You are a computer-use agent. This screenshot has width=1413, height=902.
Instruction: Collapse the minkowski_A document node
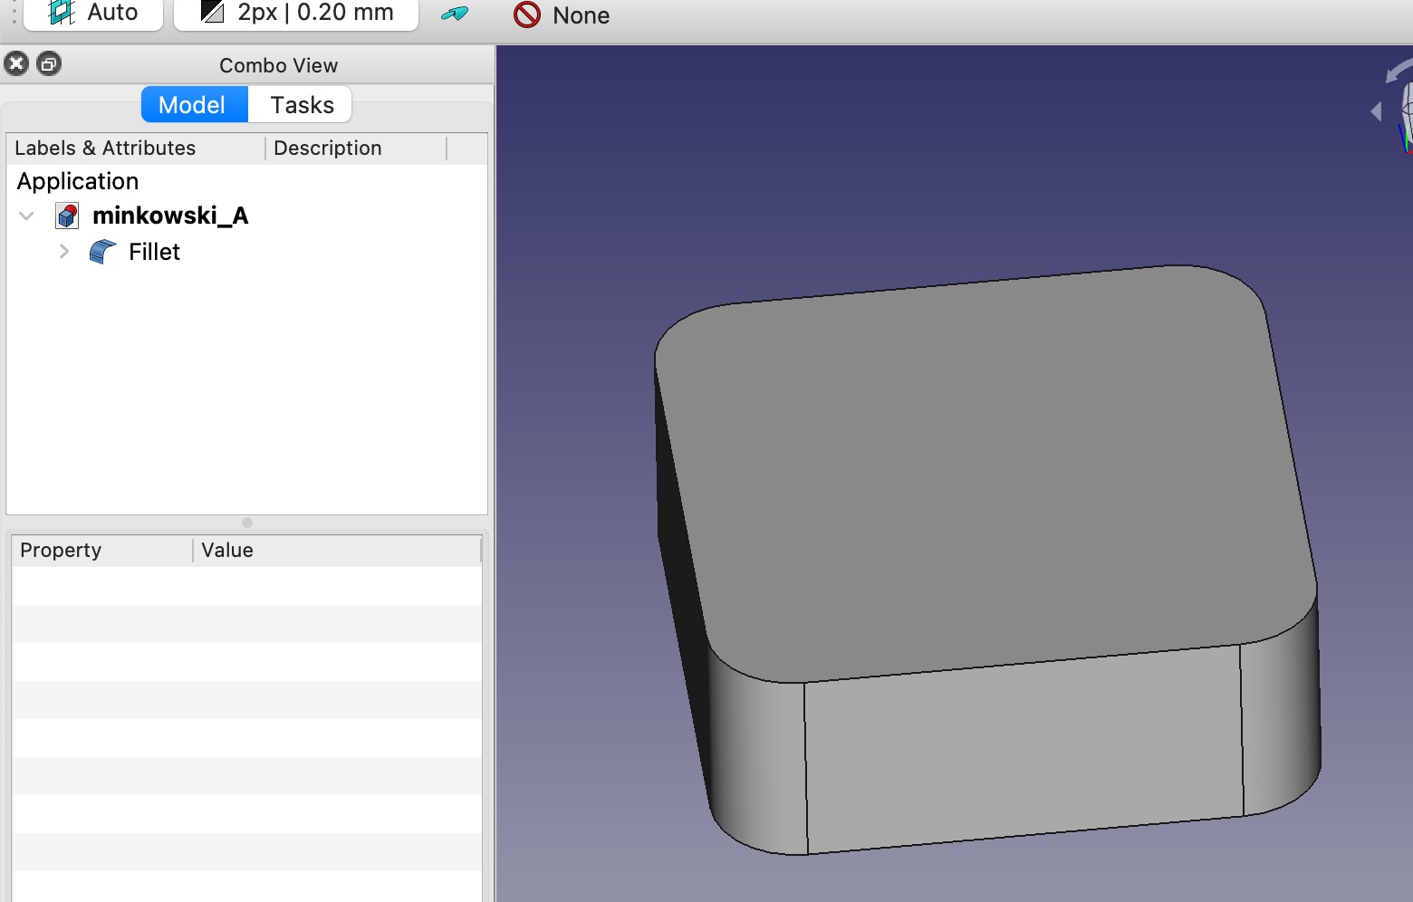(x=26, y=216)
